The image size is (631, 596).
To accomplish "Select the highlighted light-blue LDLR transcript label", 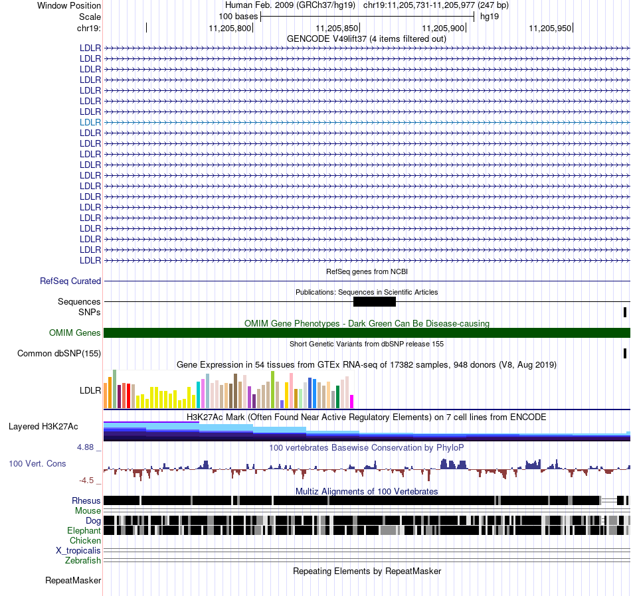I will 90,122.
